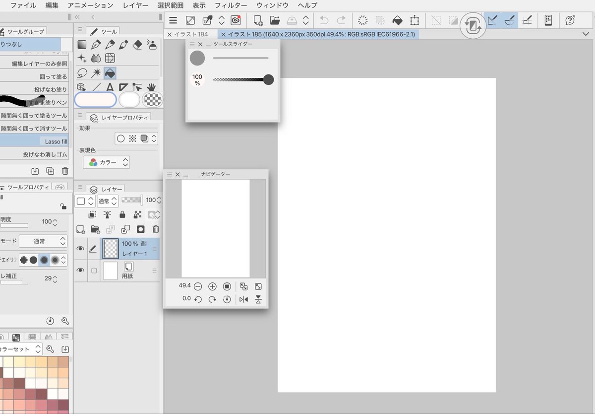The width and height of the screenshot is (595, 414).
Task: Click the transparent color swatch
Action: pos(152,100)
